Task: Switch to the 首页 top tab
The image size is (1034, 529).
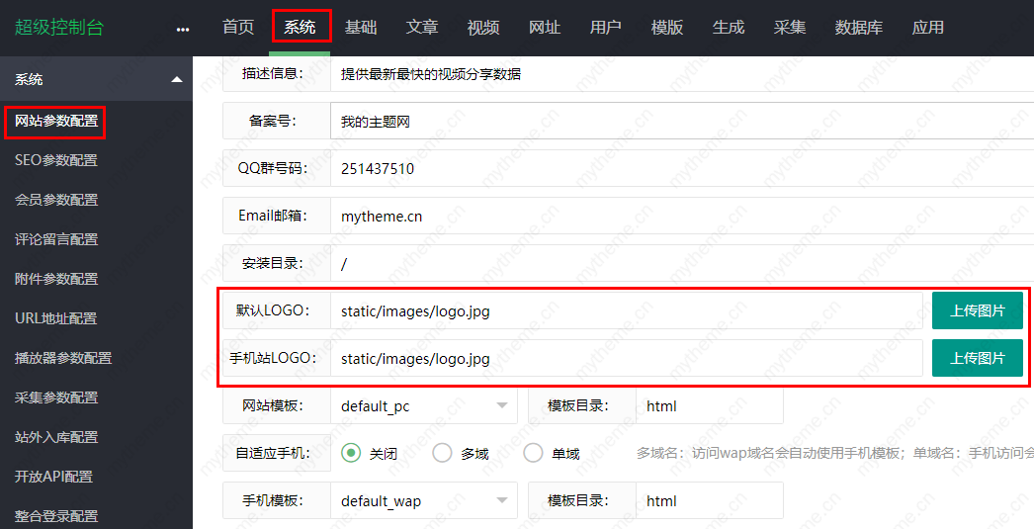Action: coord(238,28)
